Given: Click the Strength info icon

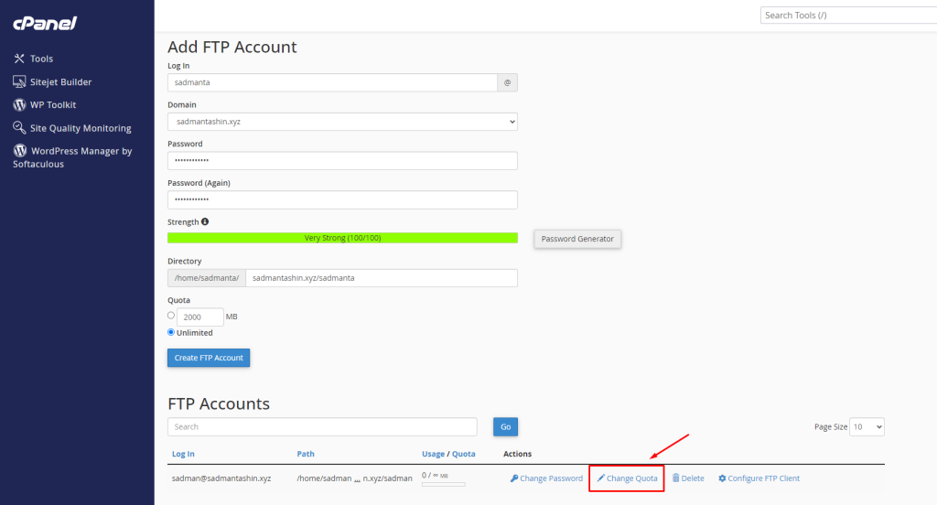Looking at the screenshot, I should [x=205, y=221].
